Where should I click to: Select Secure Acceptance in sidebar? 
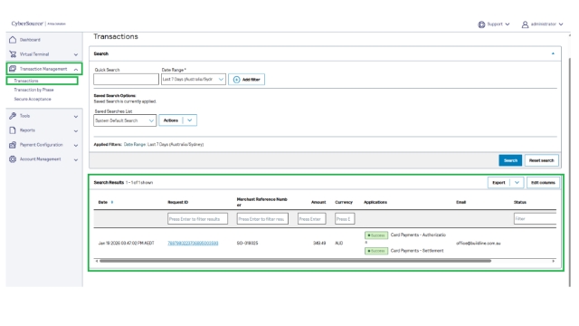click(x=33, y=99)
